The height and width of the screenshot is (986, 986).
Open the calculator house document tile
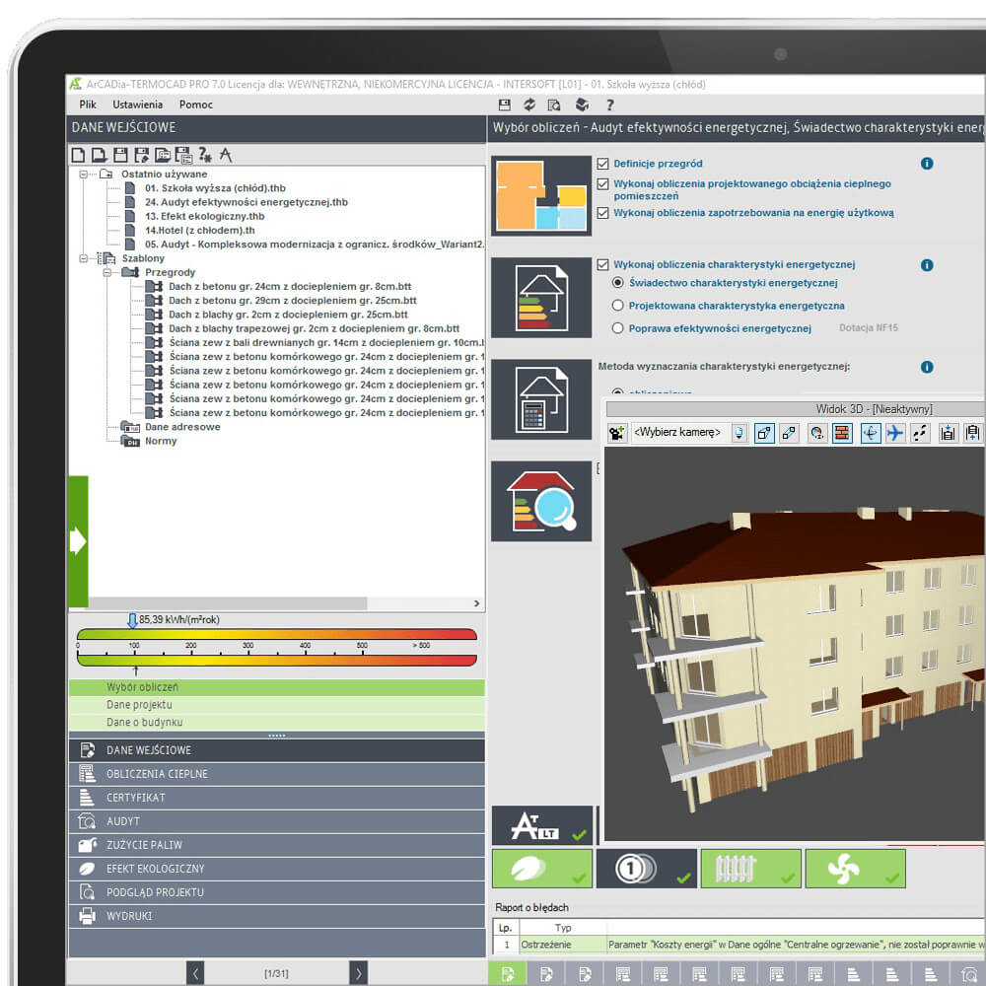(540, 399)
